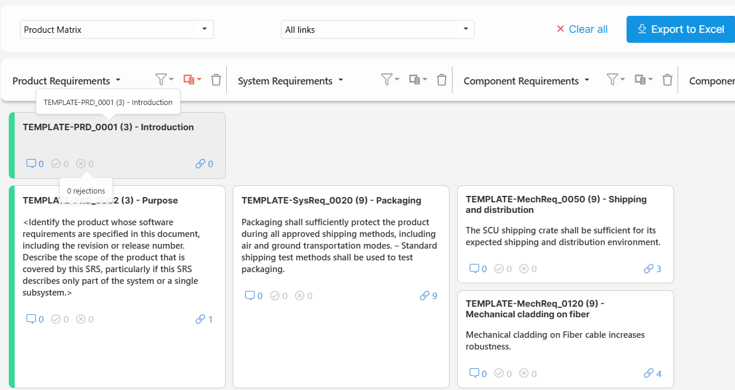Click Clear all link

point(581,29)
